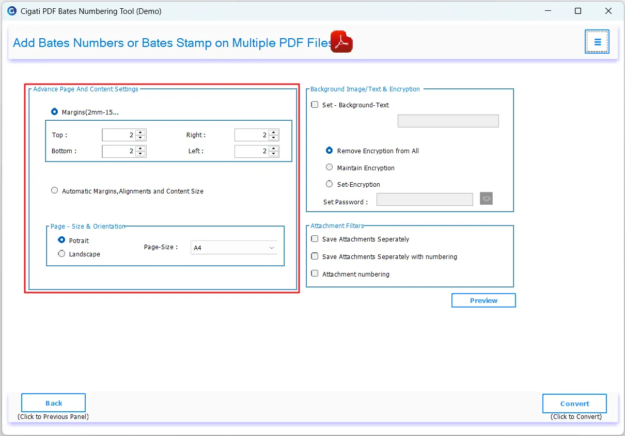Image resolution: width=625 pixels, height=436 pixels.
Task: Select Landscape orientation
Action: coord(61,253)
